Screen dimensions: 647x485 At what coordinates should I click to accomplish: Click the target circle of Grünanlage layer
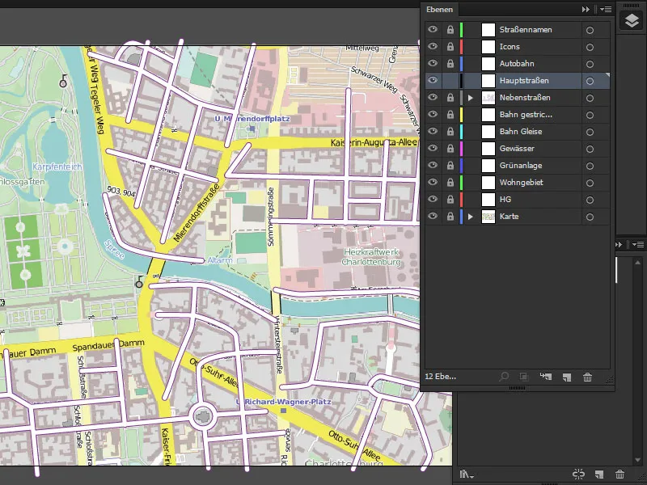[x=590, y=166]
